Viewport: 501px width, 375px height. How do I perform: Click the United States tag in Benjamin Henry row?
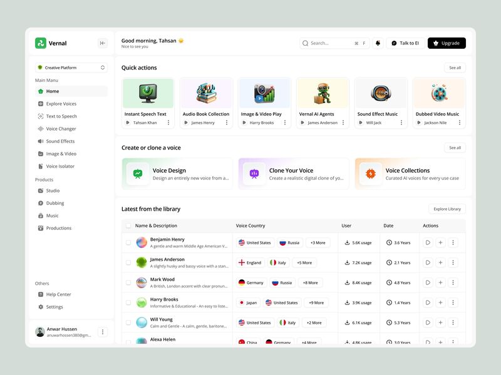pyautogui.click(x=255, y=242)
